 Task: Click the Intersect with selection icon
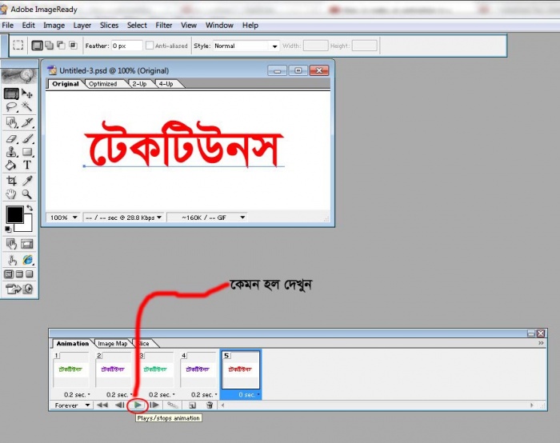point(74,45)
